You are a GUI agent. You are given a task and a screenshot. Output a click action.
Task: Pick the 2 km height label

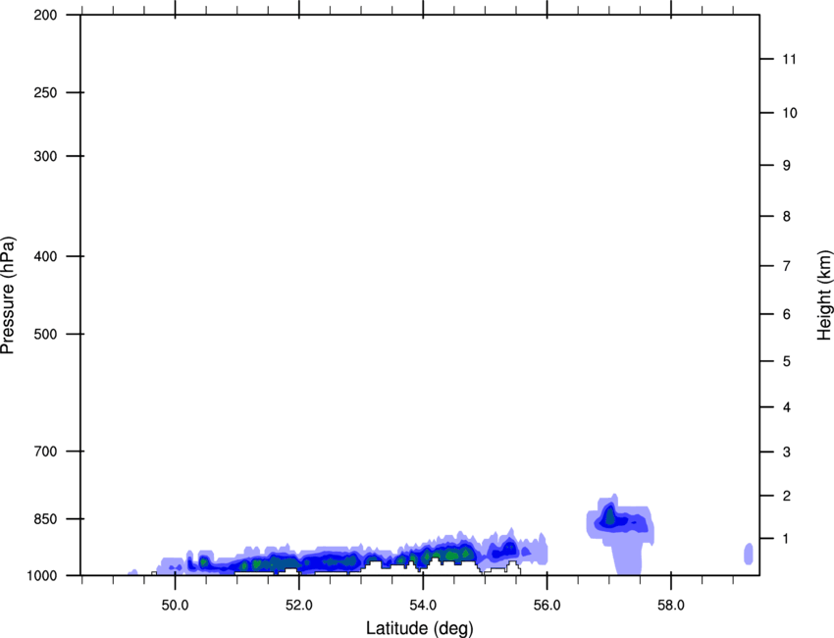pos(787,496)
